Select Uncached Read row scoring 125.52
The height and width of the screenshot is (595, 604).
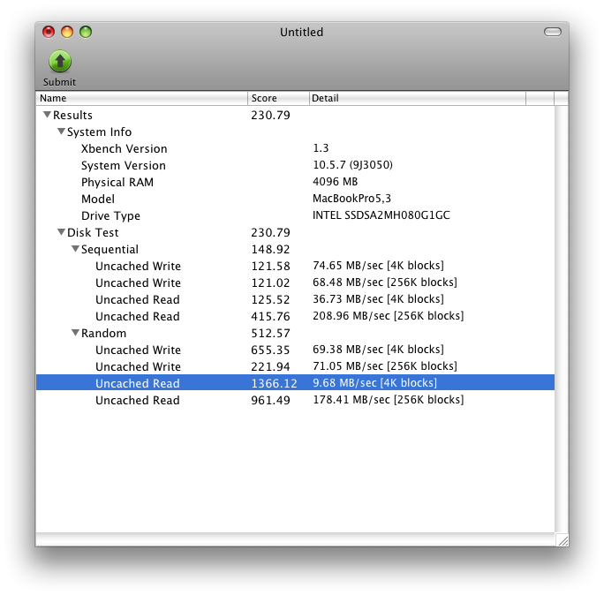tap(295, 299)
